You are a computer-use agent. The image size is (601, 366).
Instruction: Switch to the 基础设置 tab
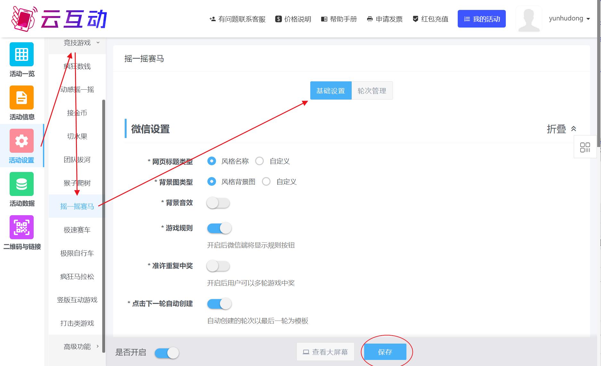[x=331, y=91]
